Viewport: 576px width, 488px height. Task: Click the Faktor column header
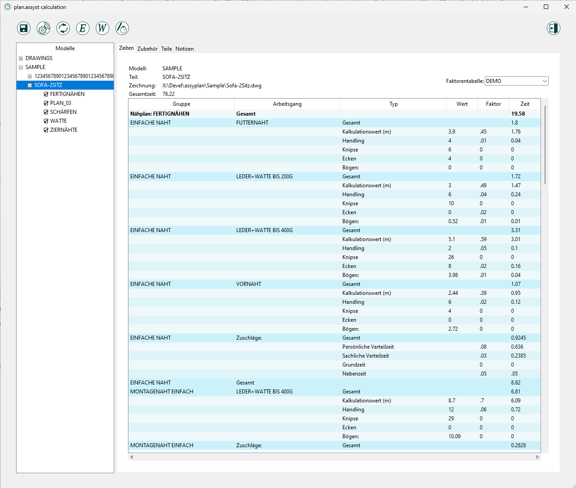point(493,104)
